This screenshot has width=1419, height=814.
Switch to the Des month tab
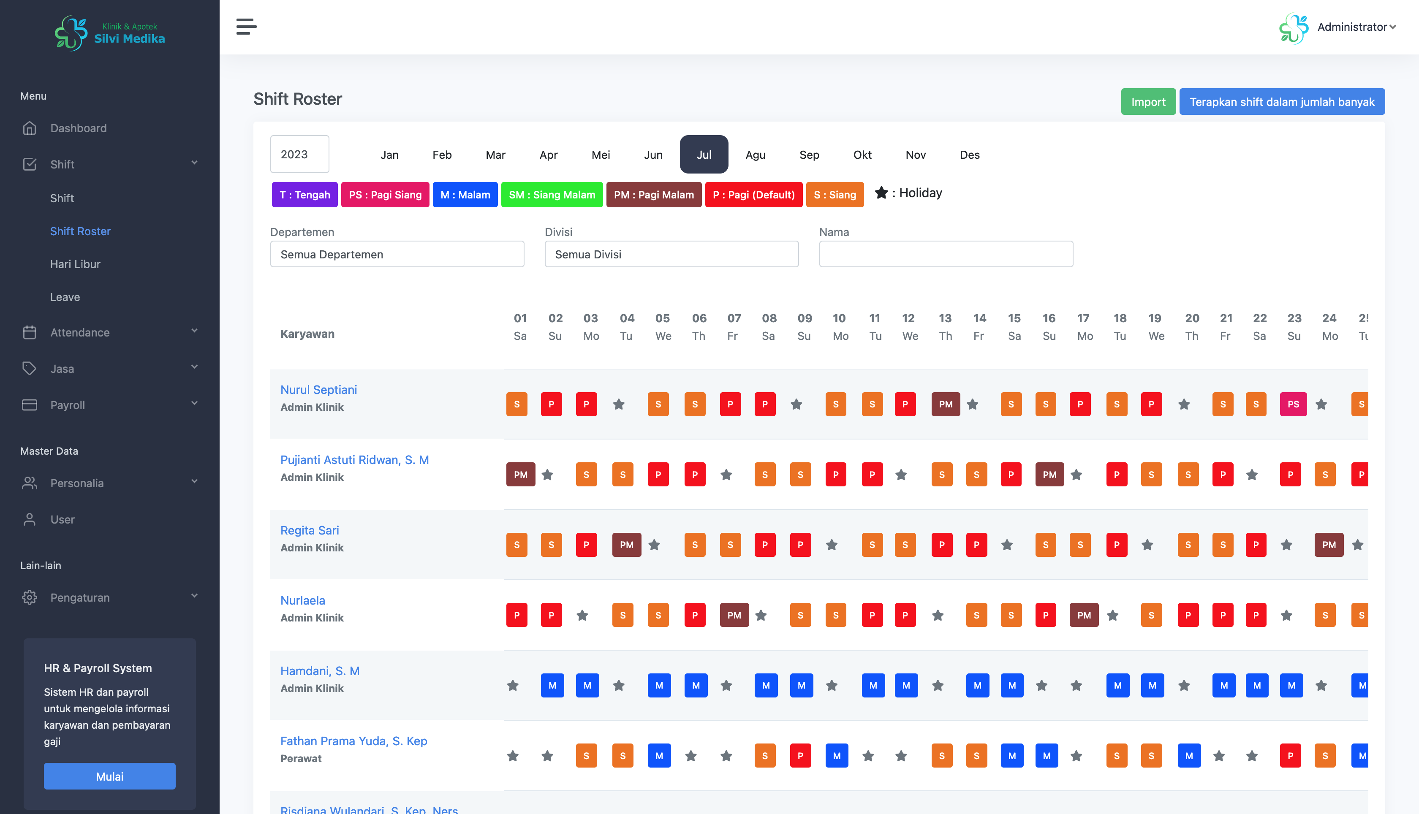970,155
